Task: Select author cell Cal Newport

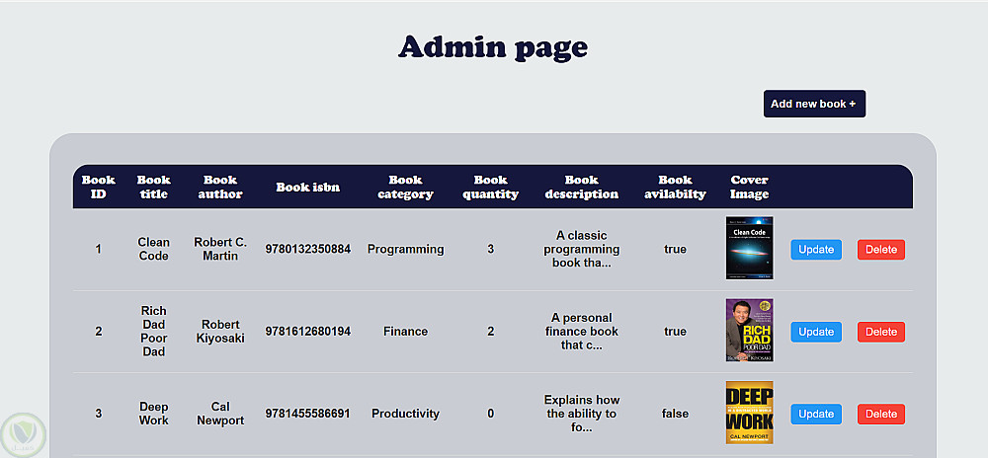Action: [x=220, y=414]
